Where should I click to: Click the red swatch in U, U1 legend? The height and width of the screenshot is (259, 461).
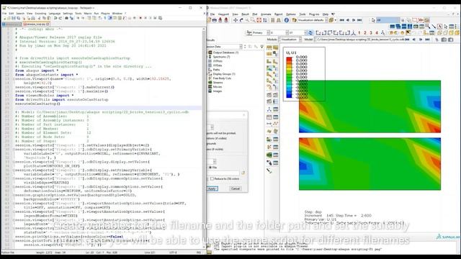pos(289,59)
